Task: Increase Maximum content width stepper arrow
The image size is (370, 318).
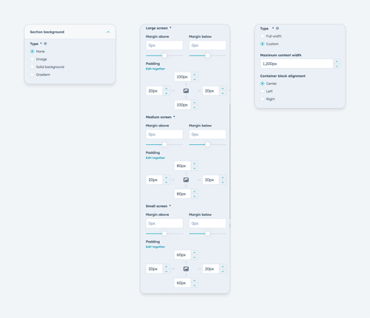Action: coord(337,61)
